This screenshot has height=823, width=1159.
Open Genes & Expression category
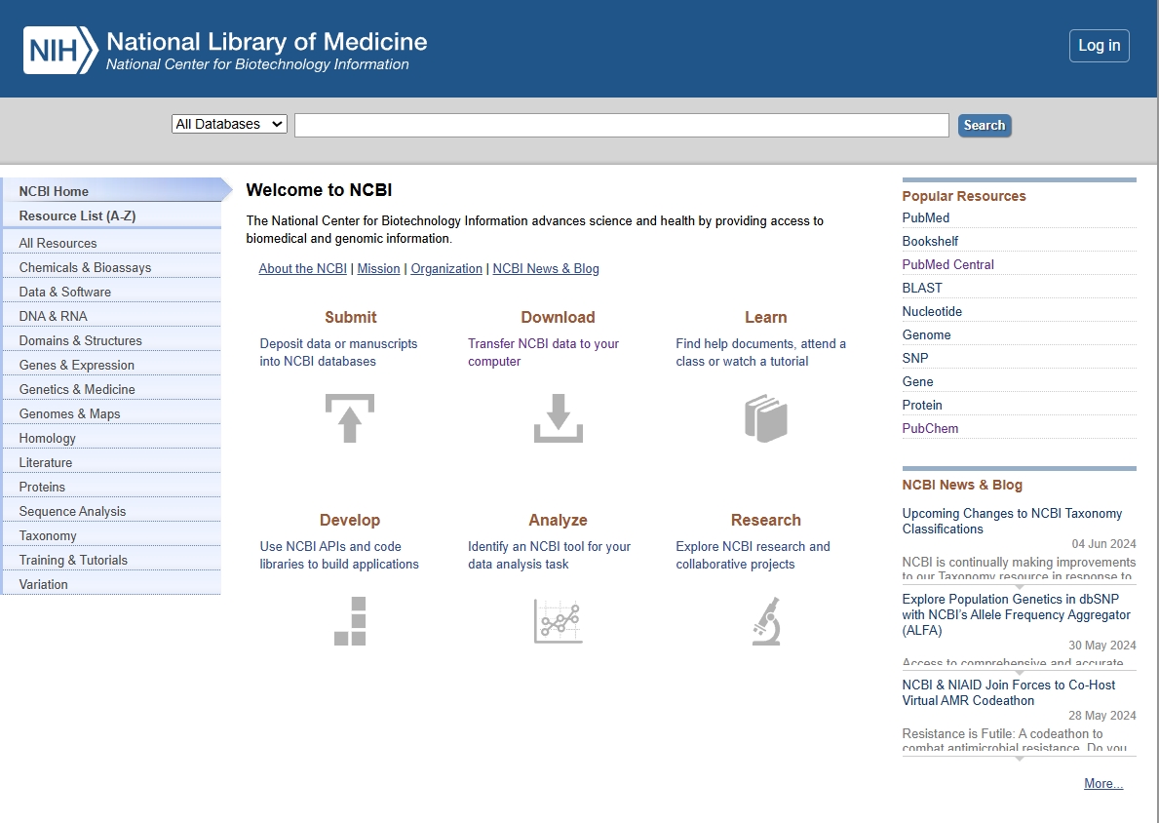[x=111, y=366]
